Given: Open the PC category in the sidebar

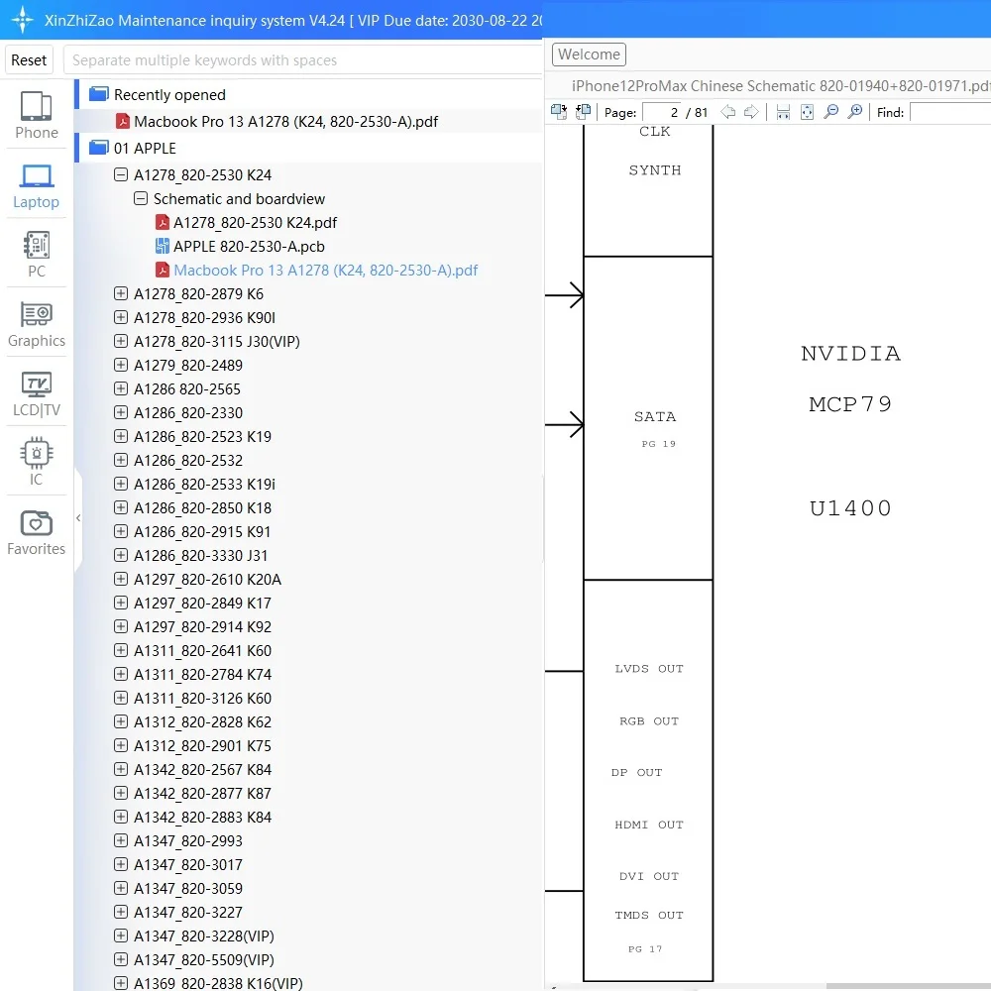Looking at the screenshot, I should pyautogui.click(x=36, y=254).
